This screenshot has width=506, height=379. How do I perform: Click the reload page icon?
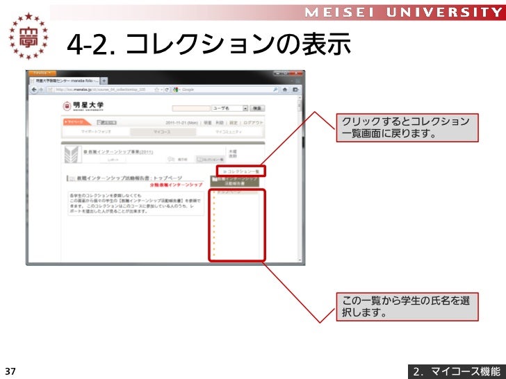click(167, 90)
